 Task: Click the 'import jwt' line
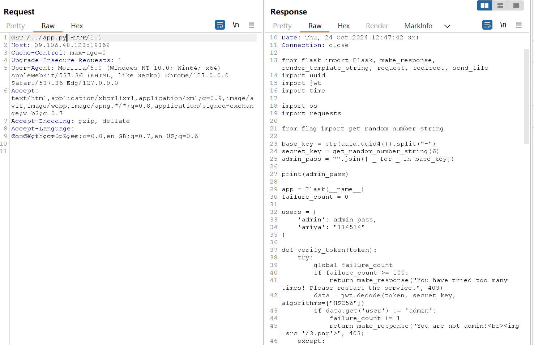(302, 83)
